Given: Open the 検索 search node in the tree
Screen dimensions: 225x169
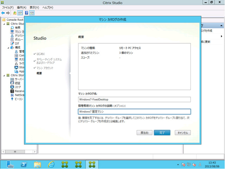Looking at the screenshot, I should 16,27.
